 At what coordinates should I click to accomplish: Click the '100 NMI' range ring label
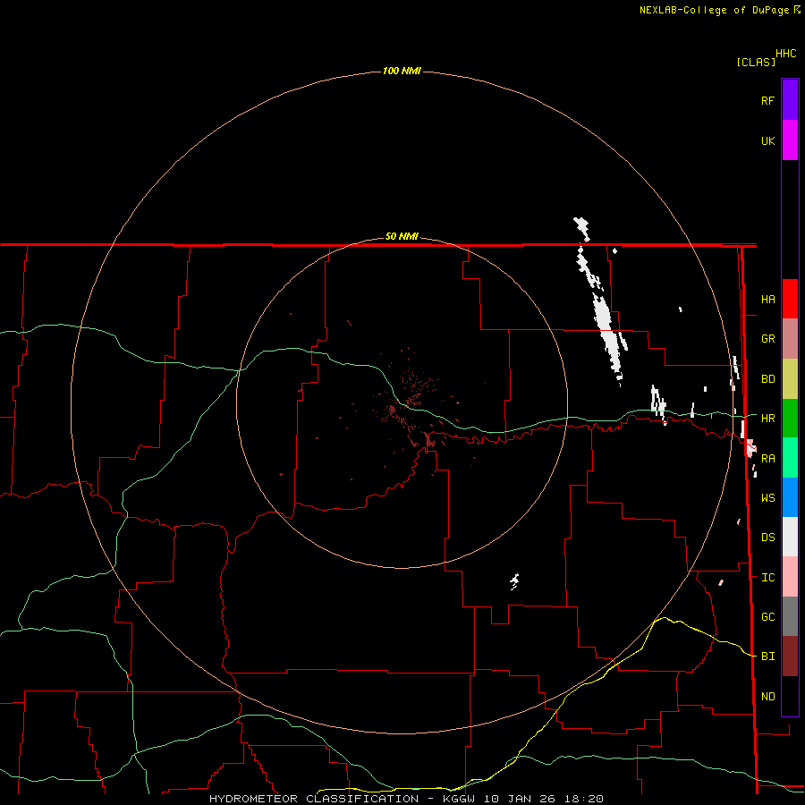pos(402,71)
